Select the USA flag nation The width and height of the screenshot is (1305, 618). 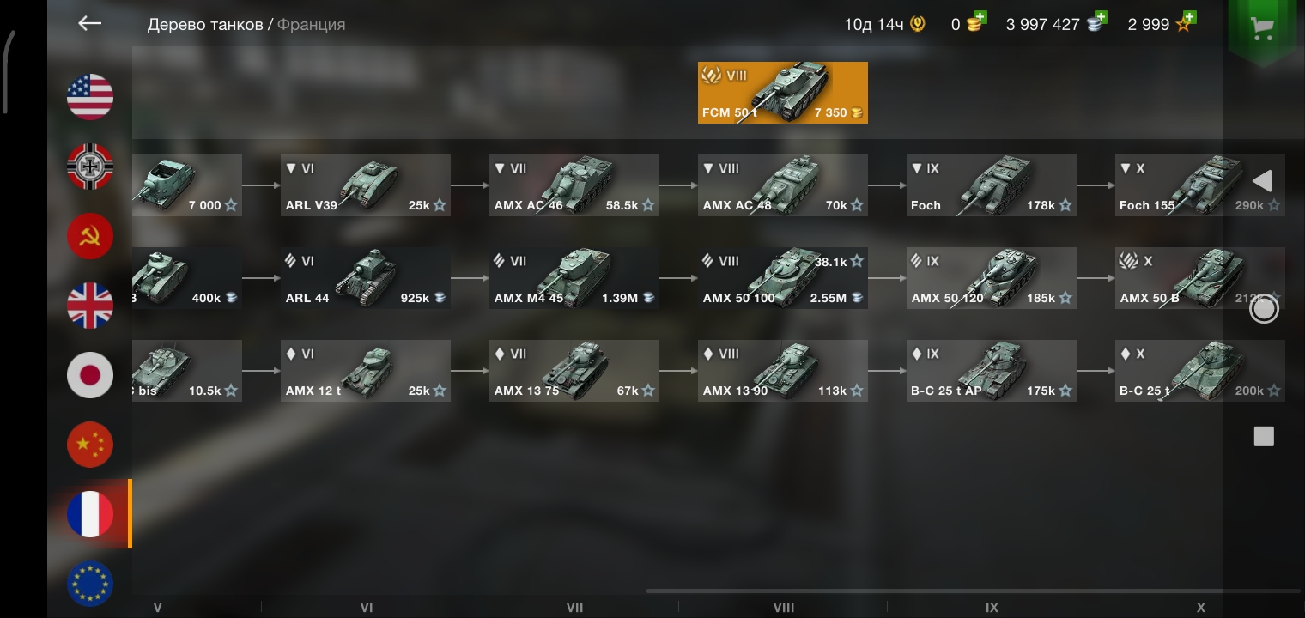90,96
